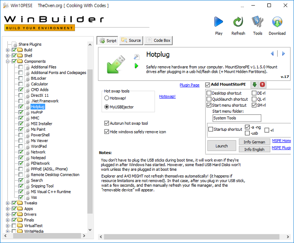Expand the Tweaks tree node

coord(8,203)
